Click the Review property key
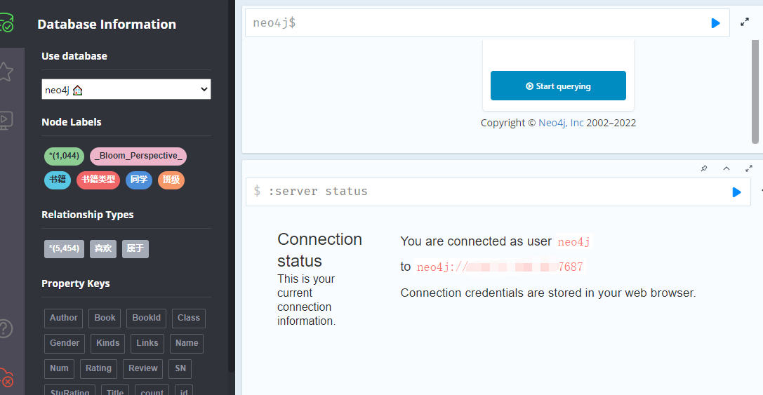Viewport: 763px width, 395px height. [x=142, y=369]
